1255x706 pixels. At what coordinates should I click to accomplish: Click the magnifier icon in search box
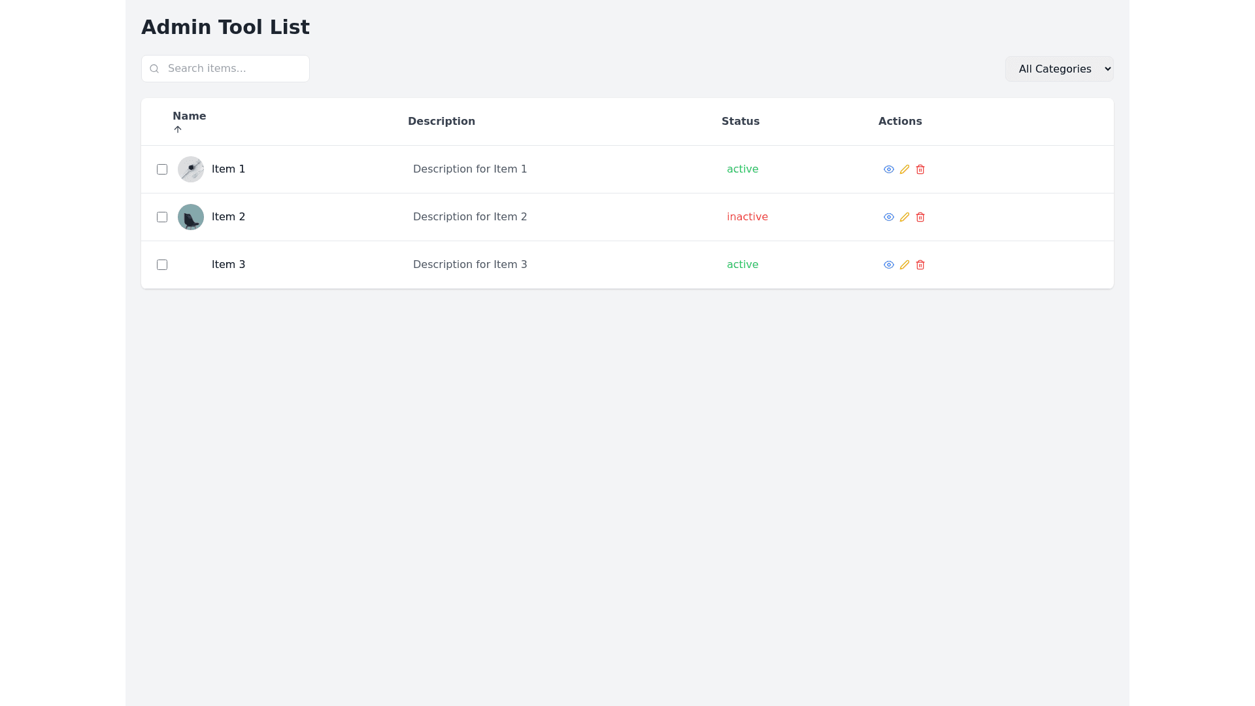(154, 69)
